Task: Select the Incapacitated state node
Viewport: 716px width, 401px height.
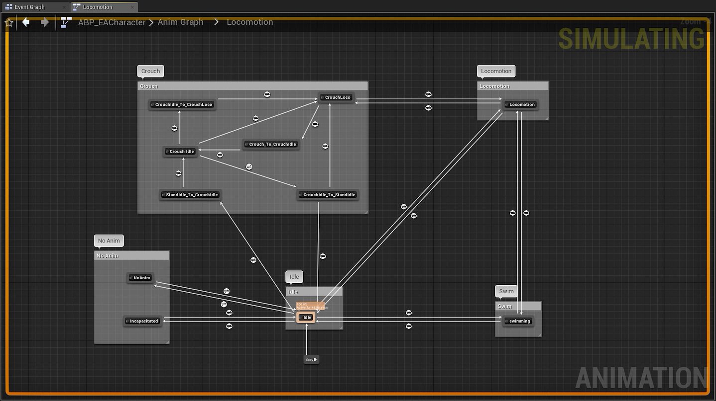Action: click(x=142, y=321)
